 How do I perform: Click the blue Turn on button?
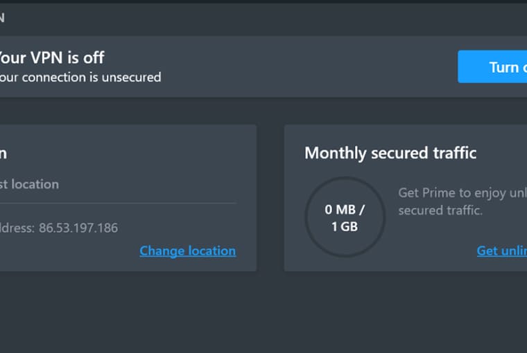click(x=494, y=66)
